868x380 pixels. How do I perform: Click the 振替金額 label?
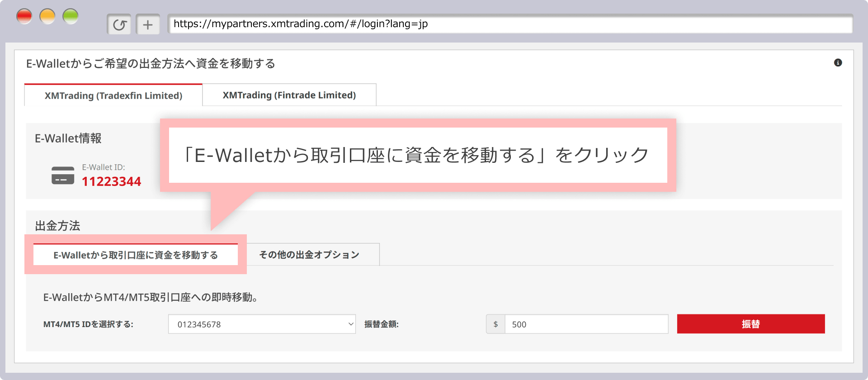(382, 324)
